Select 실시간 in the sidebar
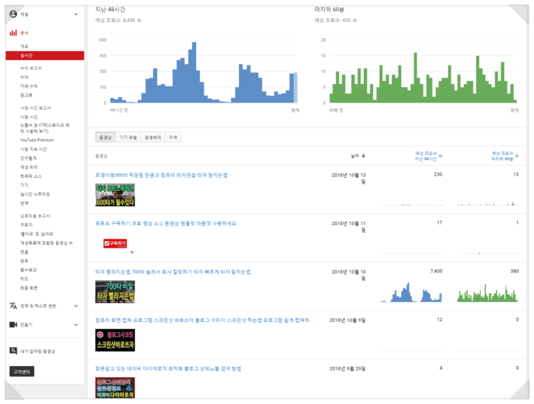The width and height of the screenshot is (534, 404). (45, 55)
